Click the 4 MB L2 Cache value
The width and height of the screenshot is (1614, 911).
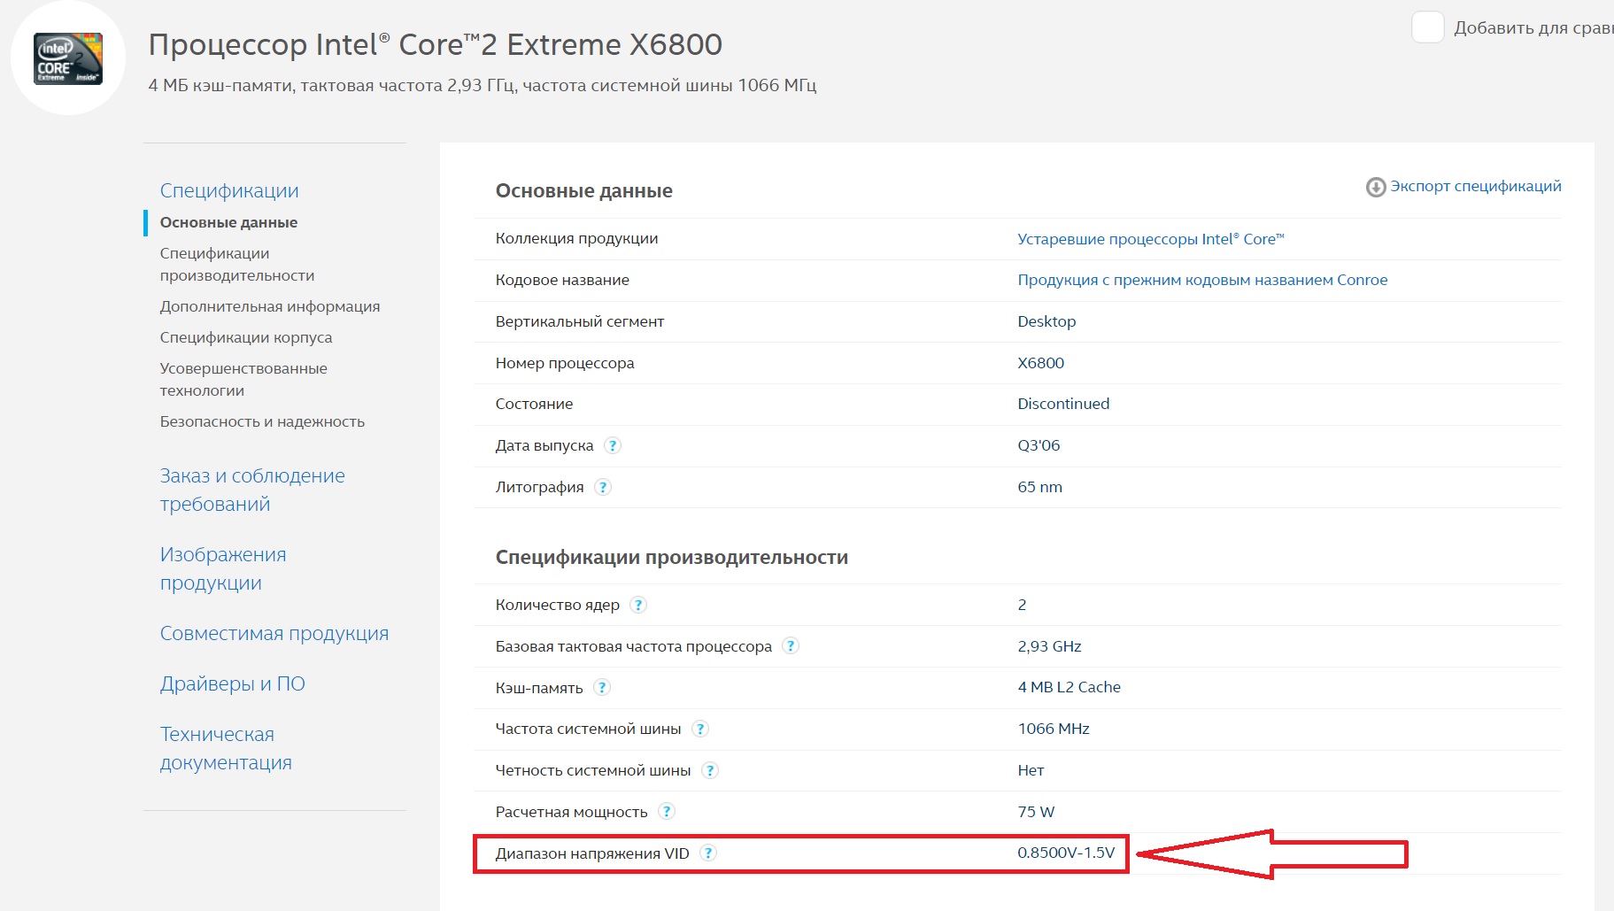[x=1069, y=687]
